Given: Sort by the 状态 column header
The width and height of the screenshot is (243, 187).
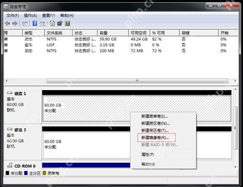Looking at the screenshot, I should pos(85,33).
